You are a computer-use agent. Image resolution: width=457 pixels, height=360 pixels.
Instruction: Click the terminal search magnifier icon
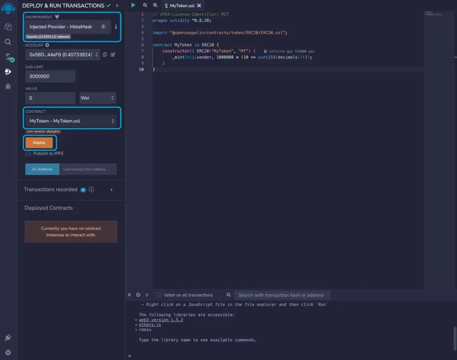coord(228,295)
